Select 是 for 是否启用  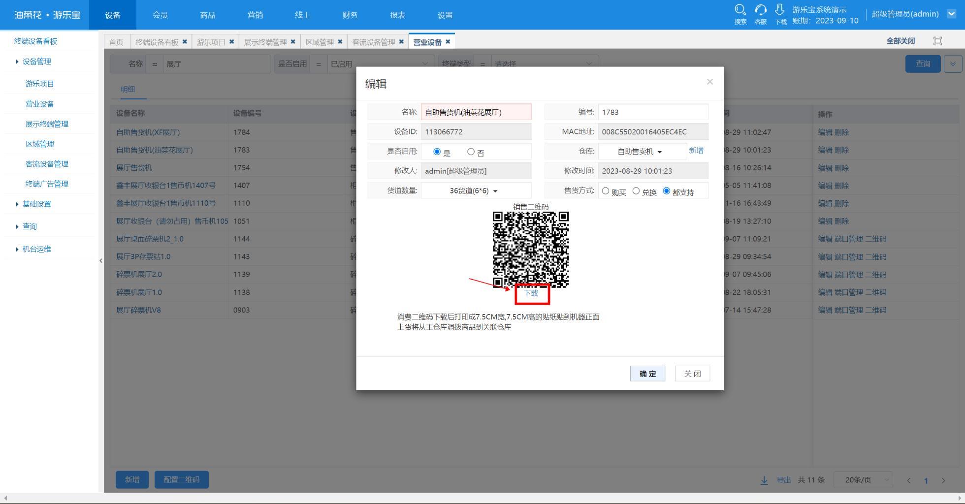click(437, 152)
